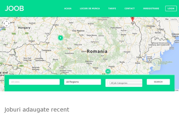Click the red pin near Iași

(x=132, y=19)
